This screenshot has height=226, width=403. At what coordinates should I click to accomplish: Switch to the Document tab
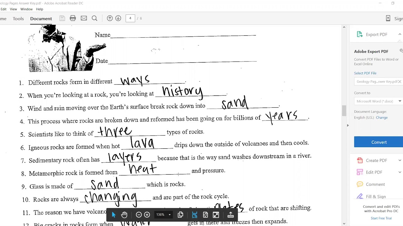[41, 19]
